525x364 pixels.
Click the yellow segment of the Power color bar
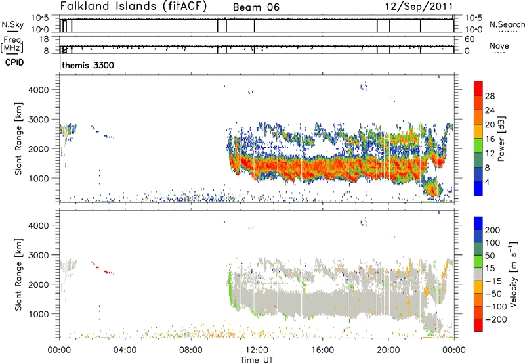click(478, 131)
